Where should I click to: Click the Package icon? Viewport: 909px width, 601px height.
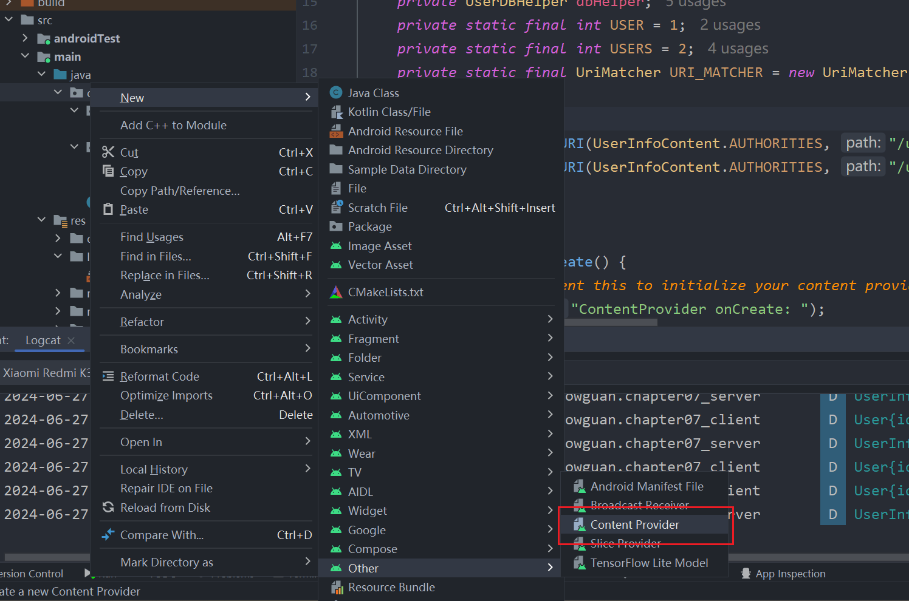[x=336, y=226]
